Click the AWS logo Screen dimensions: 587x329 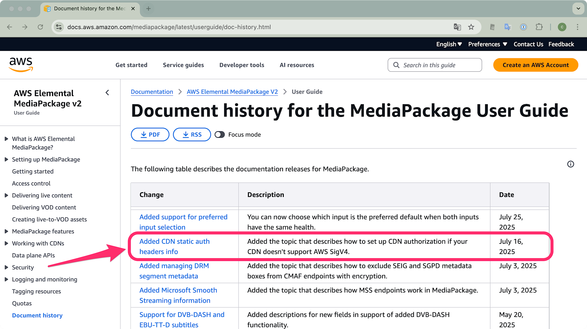click(x=21, y=65)
